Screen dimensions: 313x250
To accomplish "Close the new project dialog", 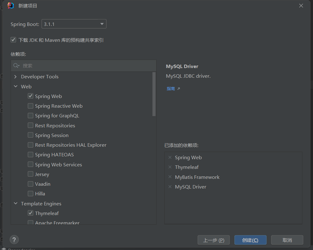I will click(301, 6).
